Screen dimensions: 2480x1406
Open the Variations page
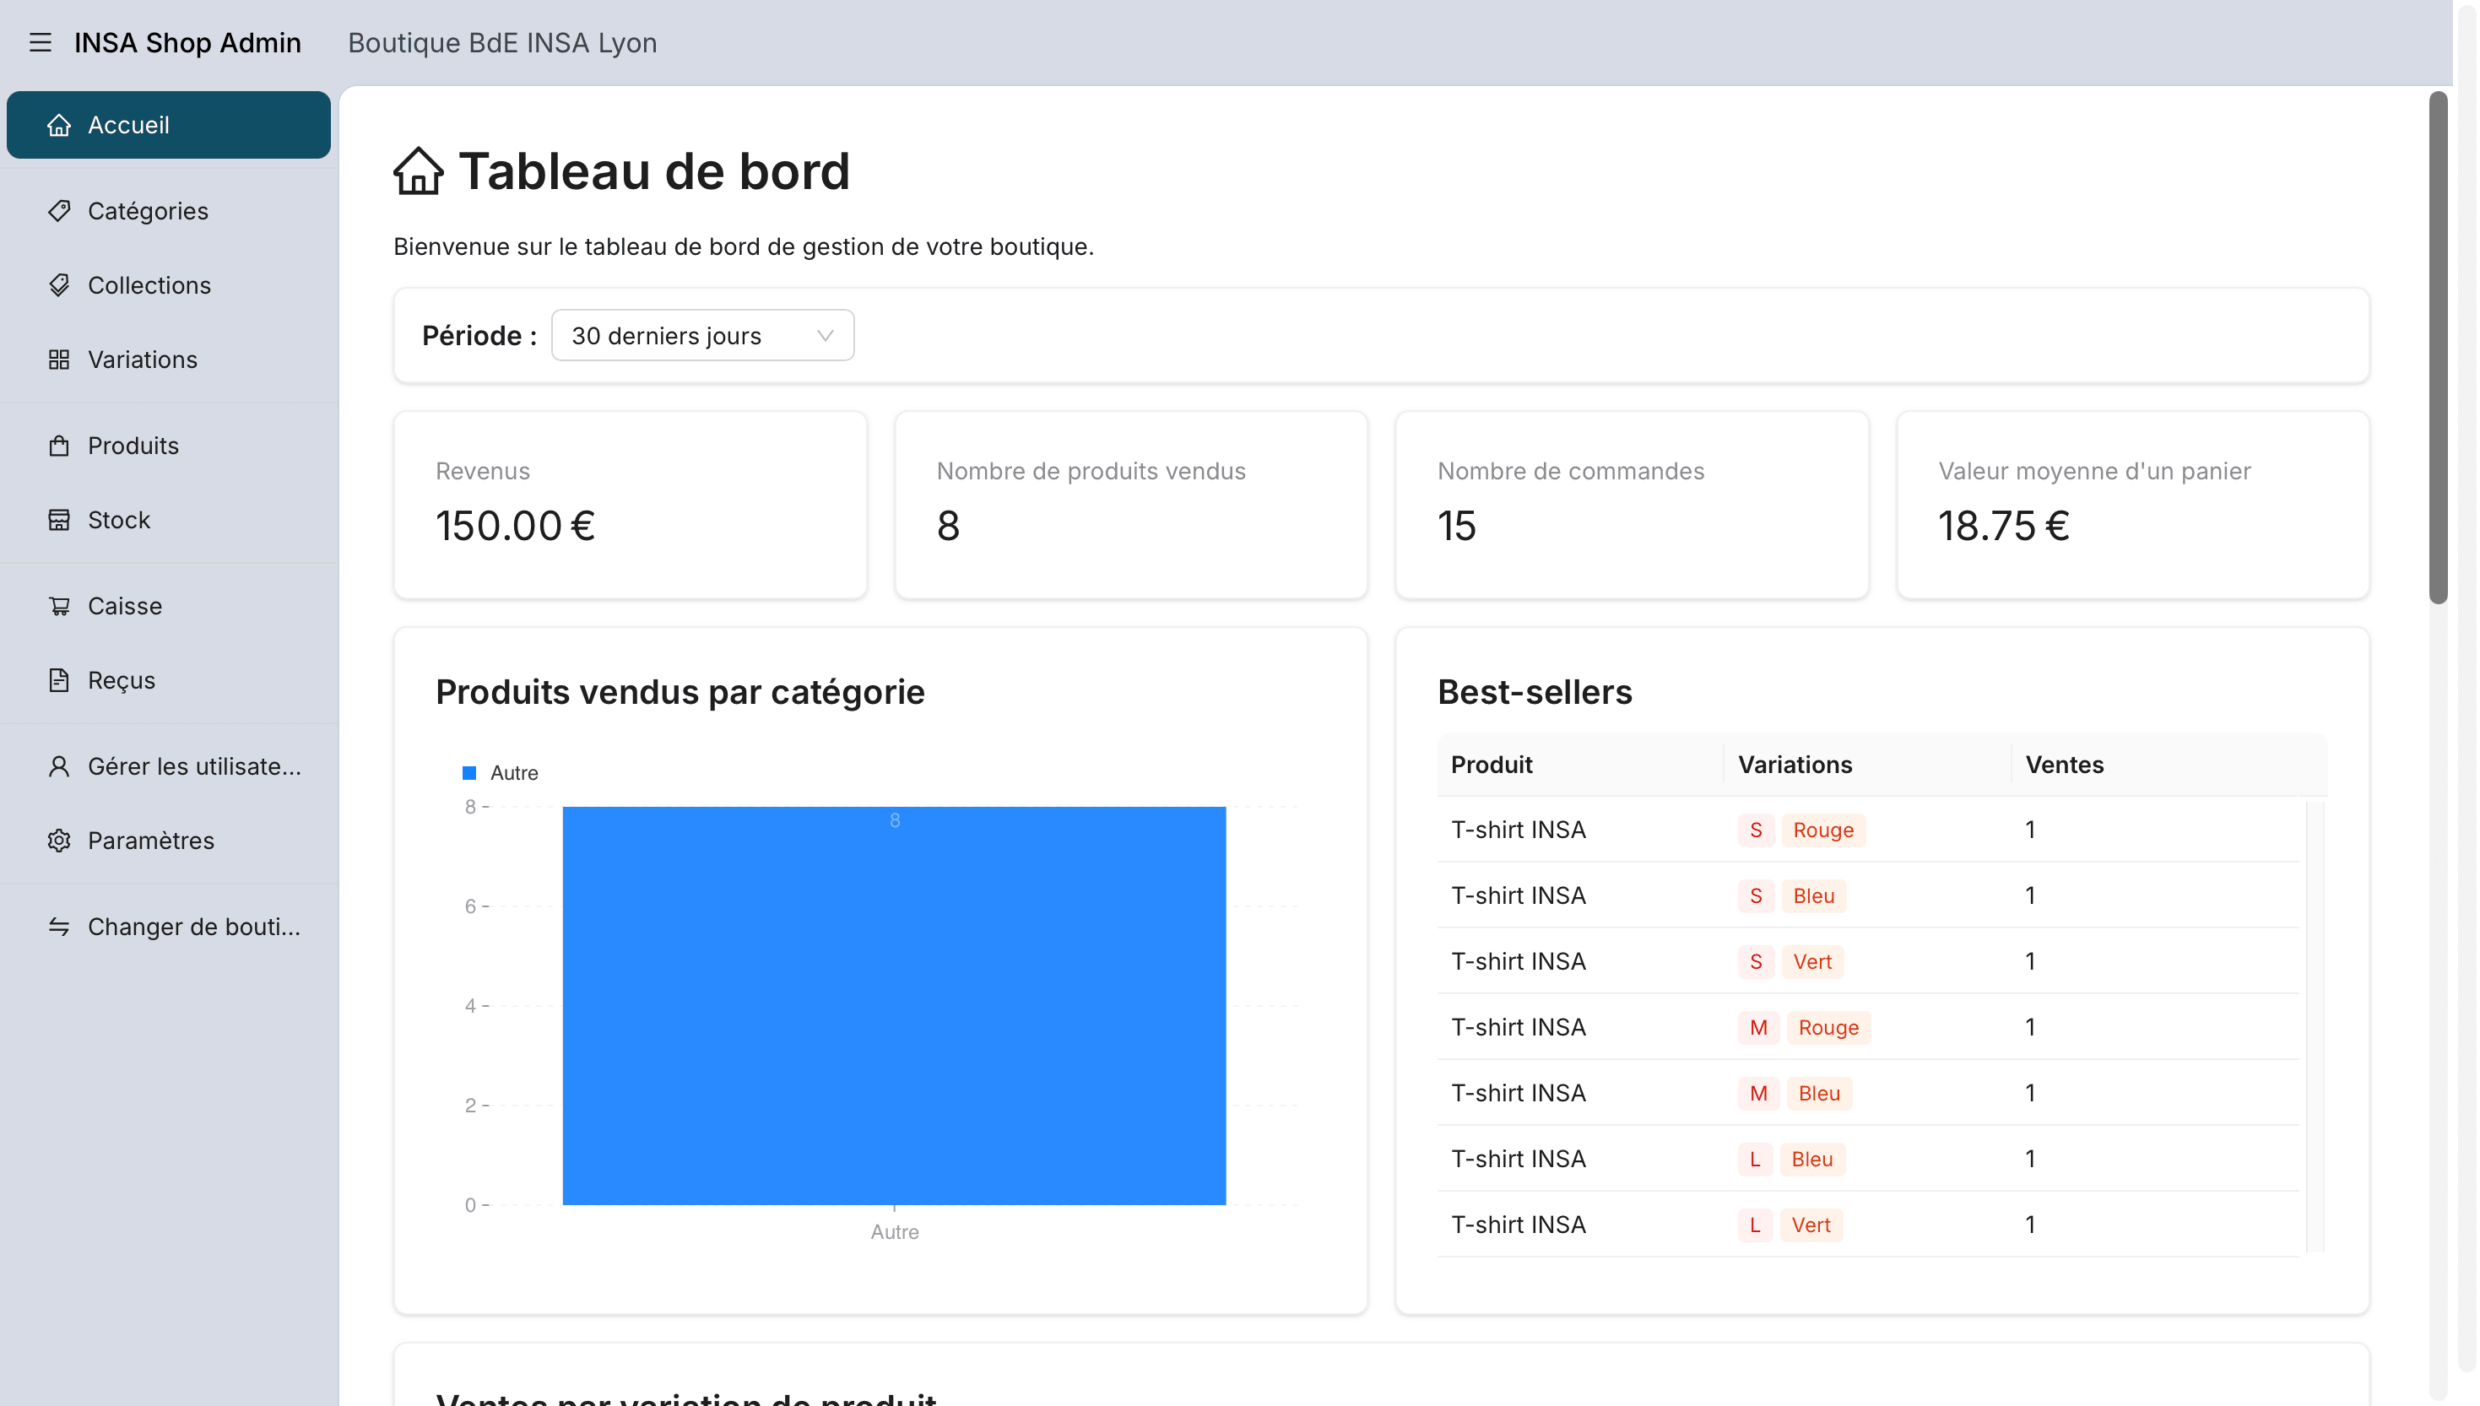point(169,360)
